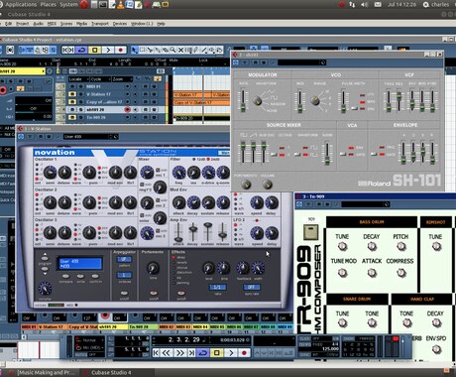Screen dimensions: 456x377
Task: Toggle CLICK metronome in transport panel
Action: (304, 338)
